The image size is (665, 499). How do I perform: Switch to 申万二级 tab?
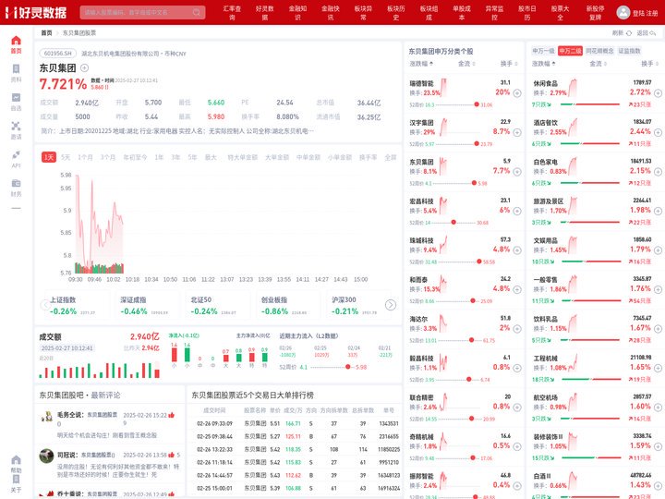pyautogui.click(x=570, y=51)
